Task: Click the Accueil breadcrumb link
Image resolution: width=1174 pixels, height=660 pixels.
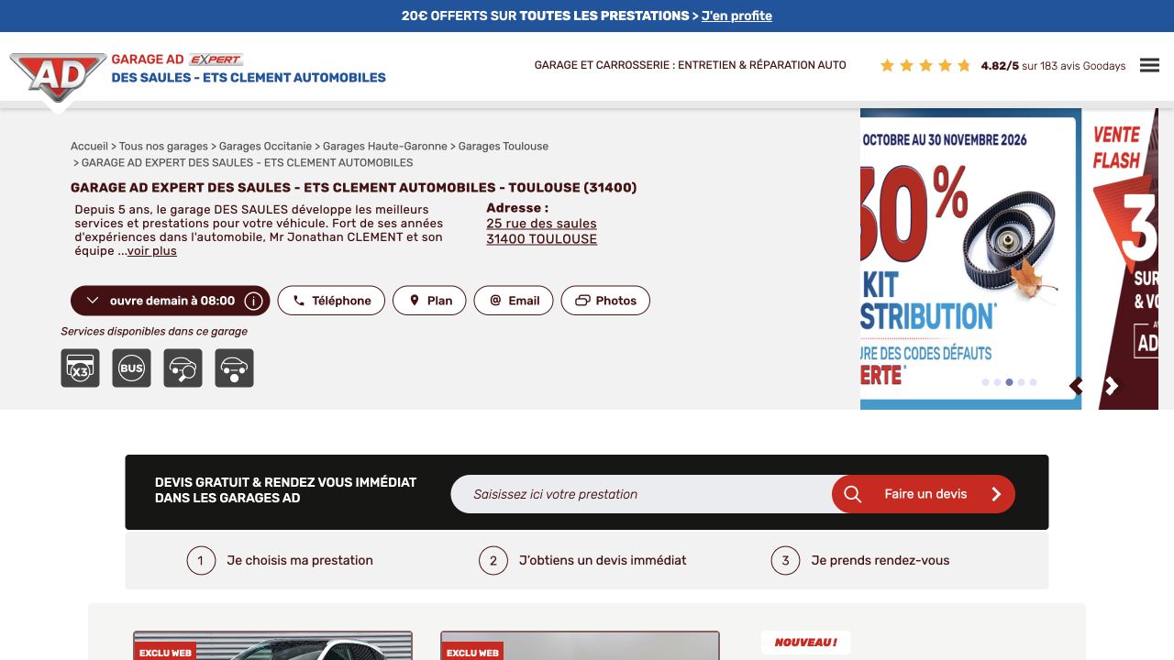Action: (89, 146)
